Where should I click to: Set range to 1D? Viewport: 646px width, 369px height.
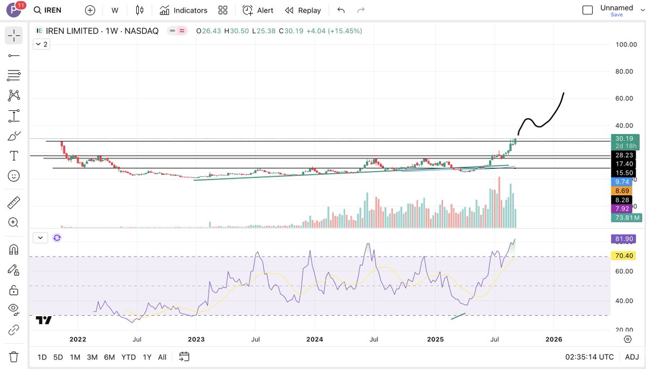pos(42,357)
